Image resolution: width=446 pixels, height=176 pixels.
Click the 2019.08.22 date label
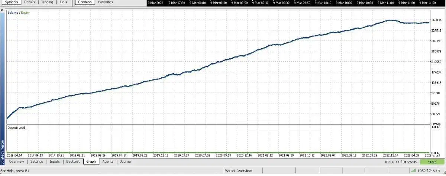[x=140, y=156]
